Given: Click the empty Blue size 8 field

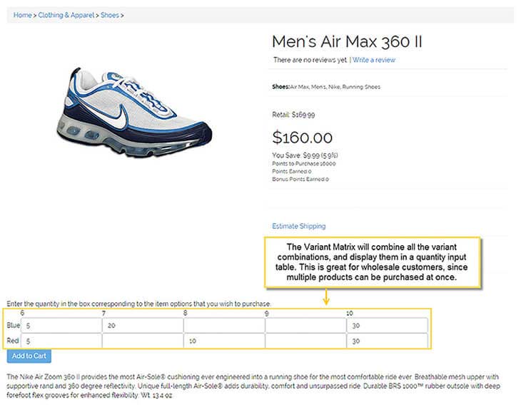Looking at the screenshot, I should tap(224, 325).
